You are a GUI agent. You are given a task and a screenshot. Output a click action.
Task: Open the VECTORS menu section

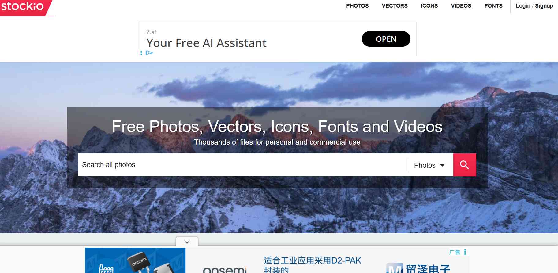pyautogui.click(x=395, y=6)
